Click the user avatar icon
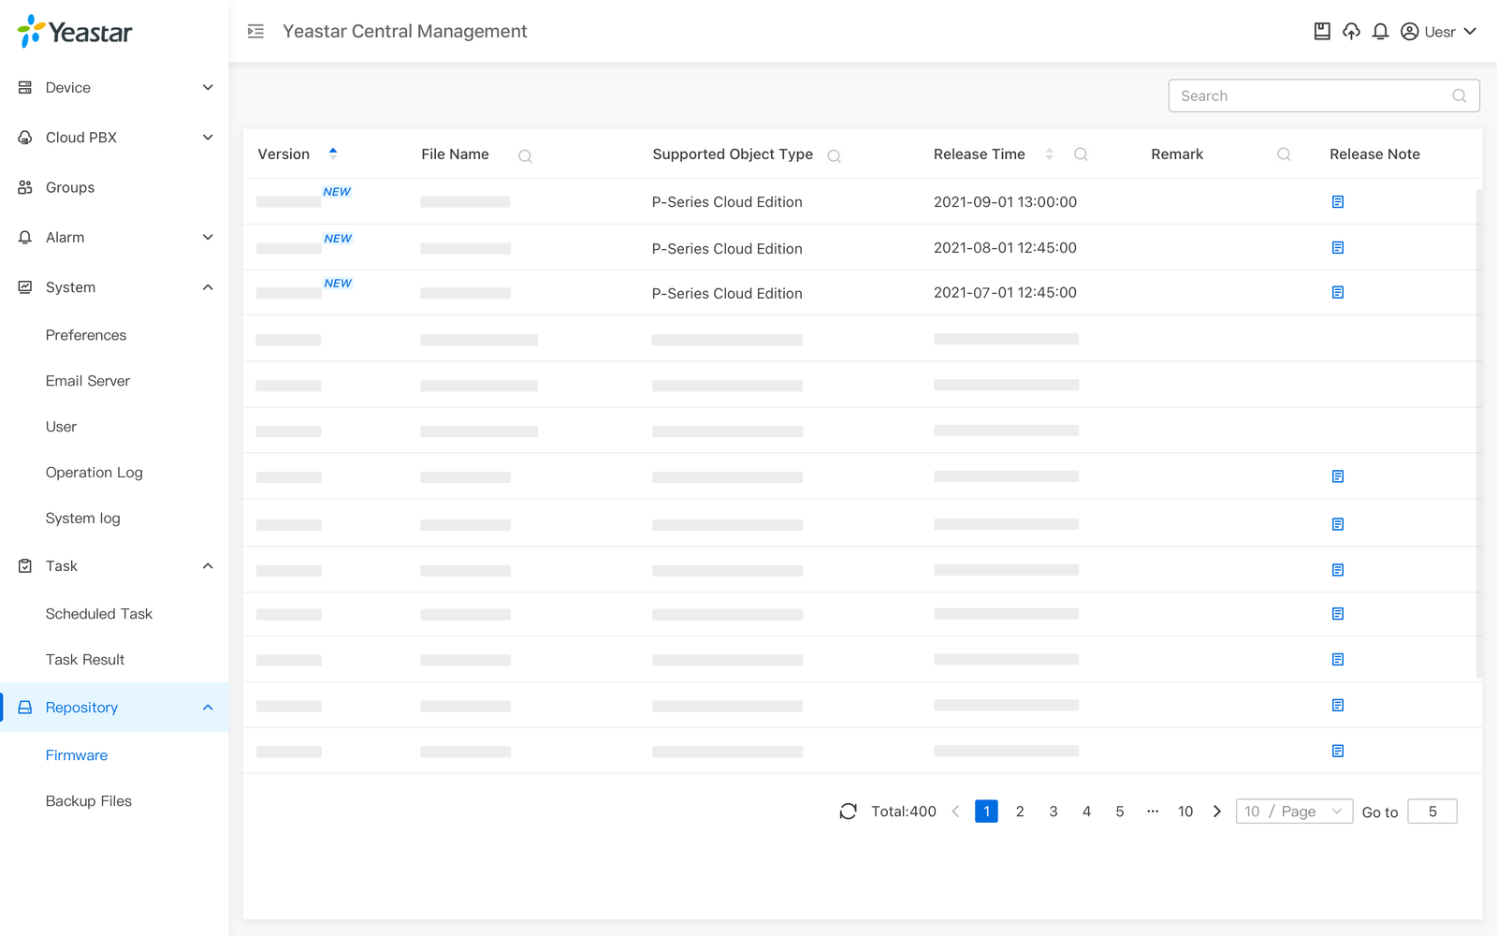The width and height of the screenshot is (1497, 936). pos(1409,32)
